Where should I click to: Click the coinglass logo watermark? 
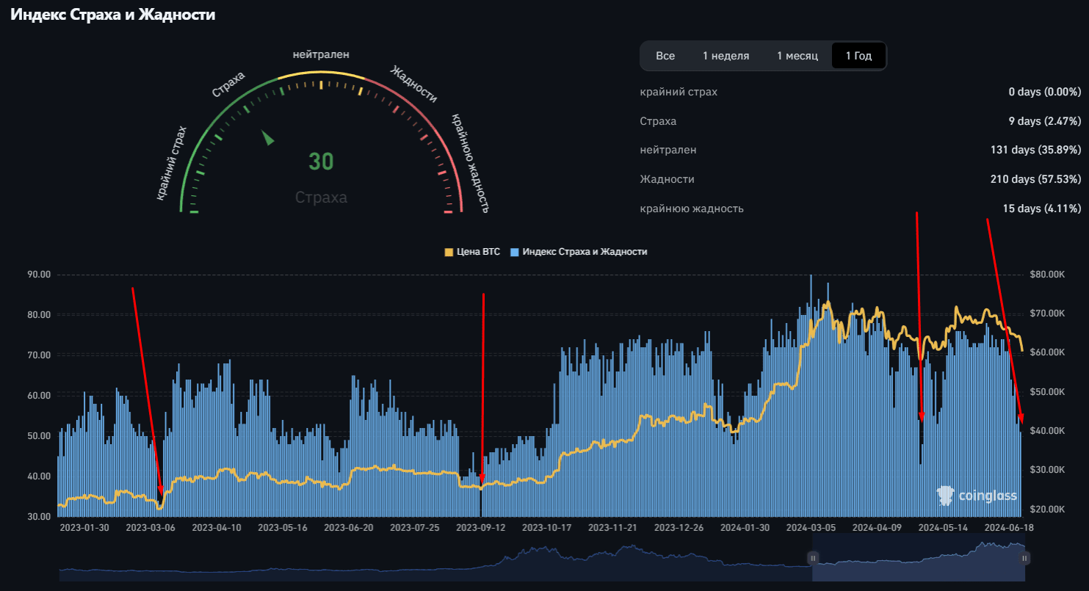click(x=977, y=496)
